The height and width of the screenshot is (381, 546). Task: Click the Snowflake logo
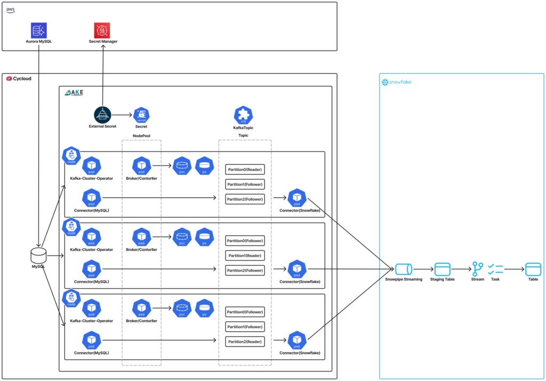tap(396, 82)
